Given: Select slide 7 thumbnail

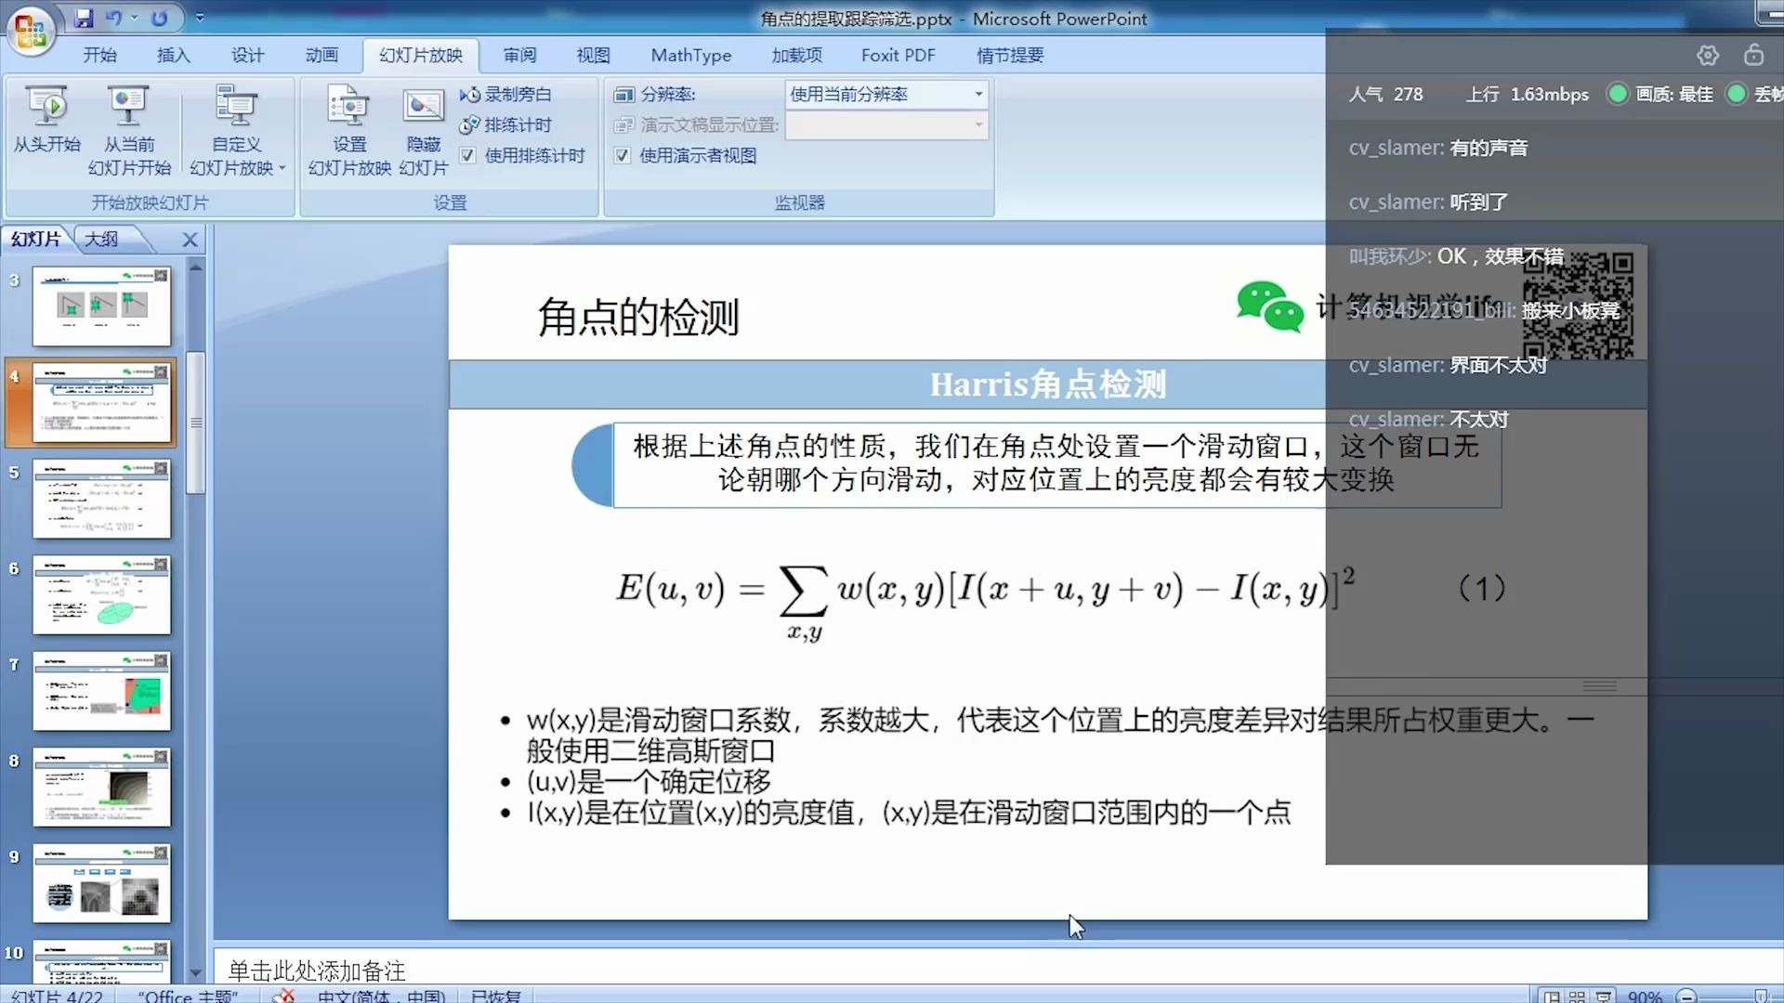Looking at the screenshot, I should 102,691.
